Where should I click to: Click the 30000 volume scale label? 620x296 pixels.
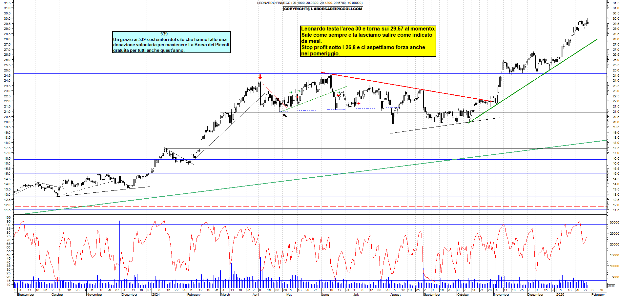coord(614,222)
